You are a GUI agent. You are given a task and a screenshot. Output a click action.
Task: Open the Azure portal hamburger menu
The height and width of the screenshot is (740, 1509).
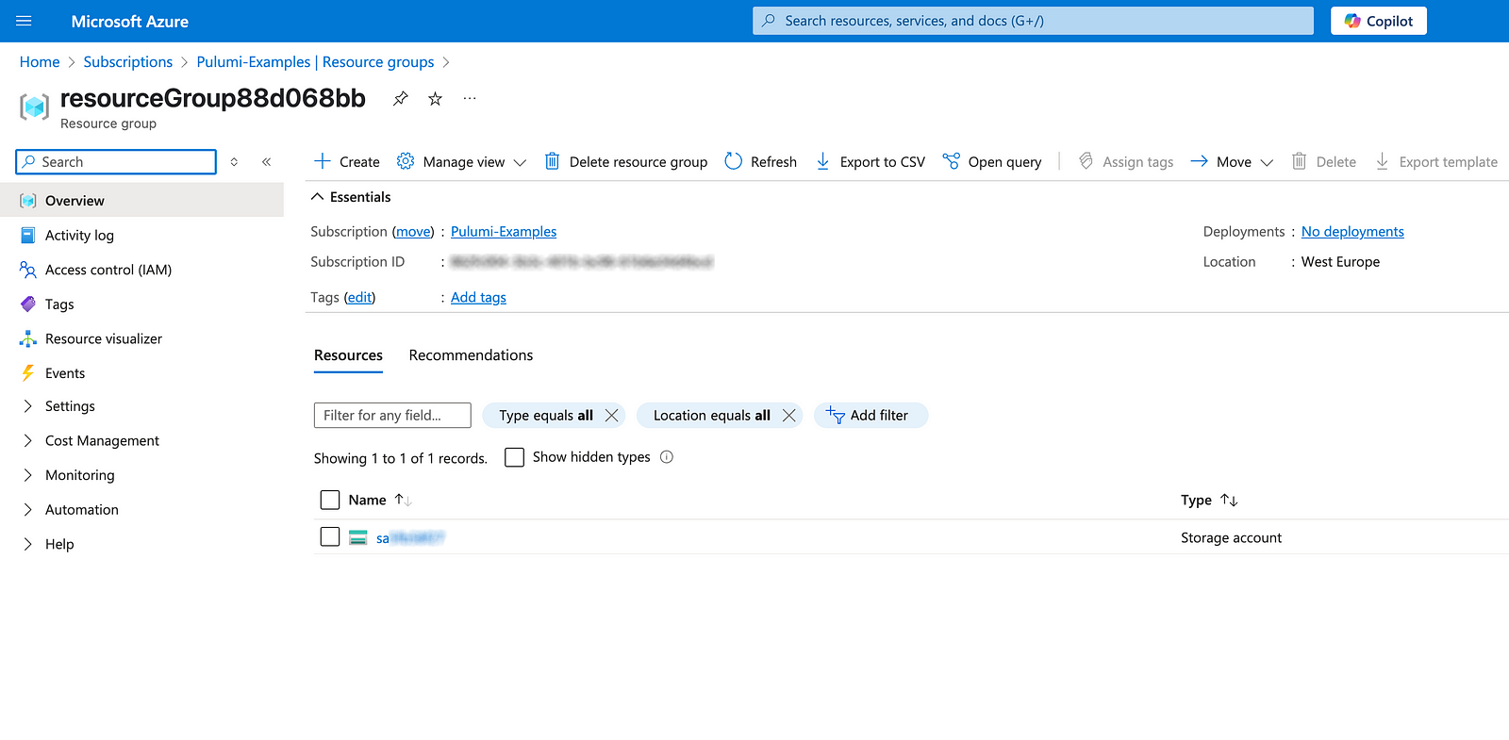point(24,21)
